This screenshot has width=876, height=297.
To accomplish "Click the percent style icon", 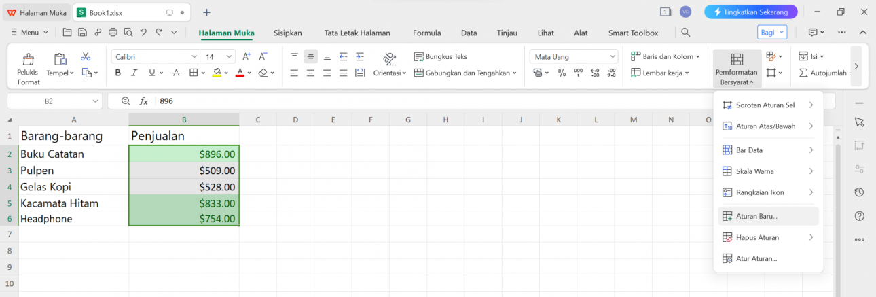I will tap(562, 73).
